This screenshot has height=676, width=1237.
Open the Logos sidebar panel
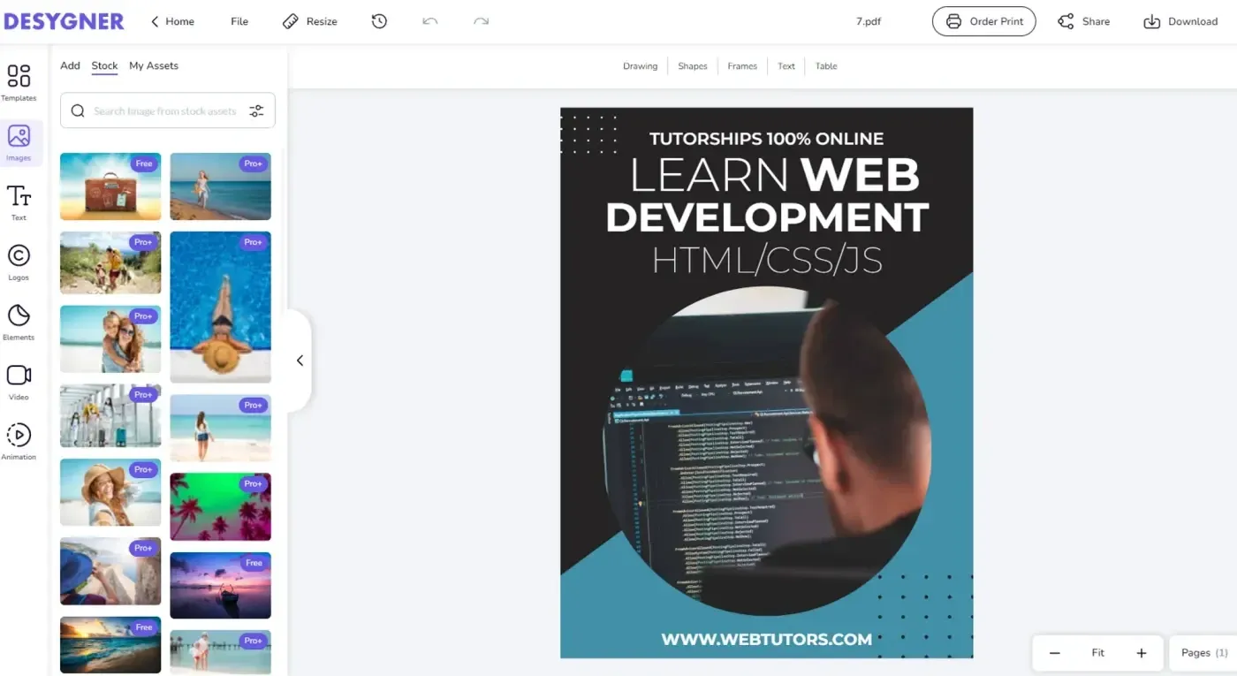[19, 262]
